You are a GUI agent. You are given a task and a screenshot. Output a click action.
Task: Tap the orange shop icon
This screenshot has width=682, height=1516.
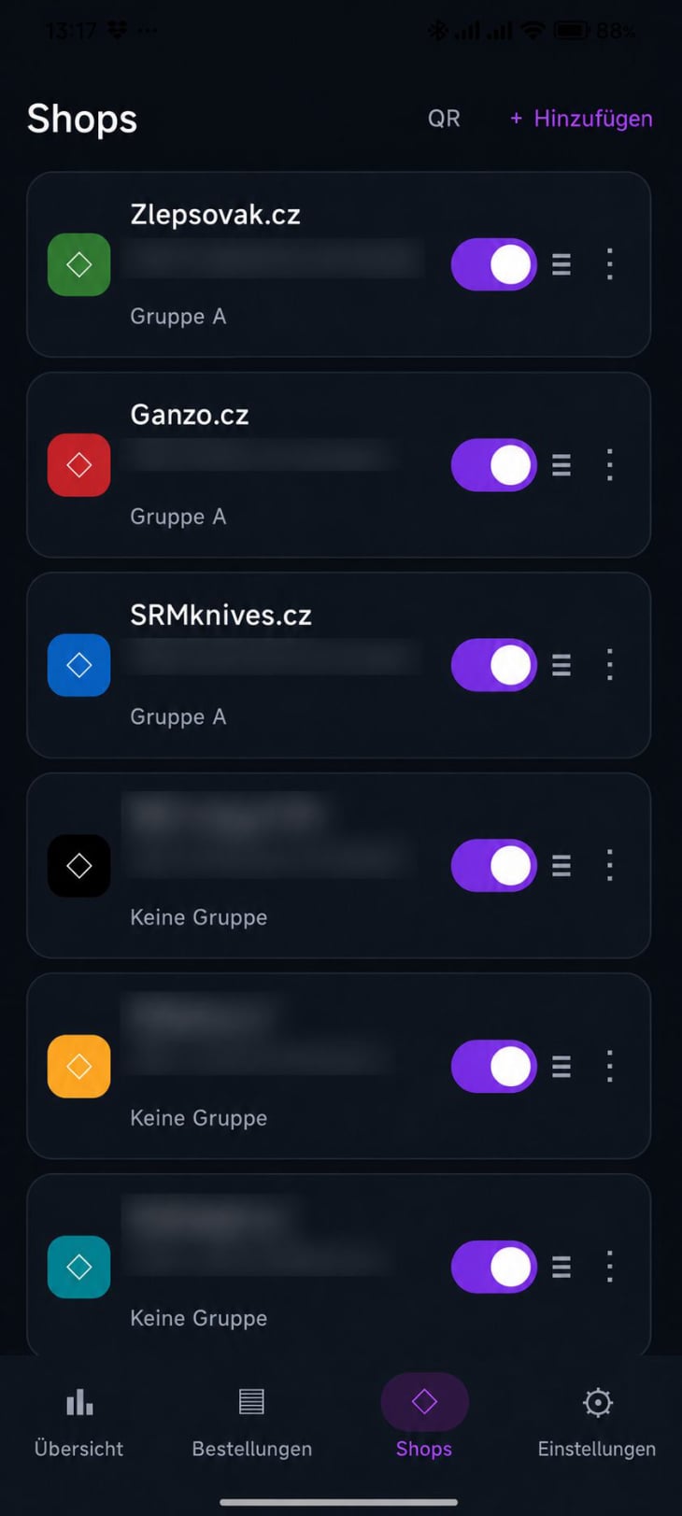click(78, 1066)
